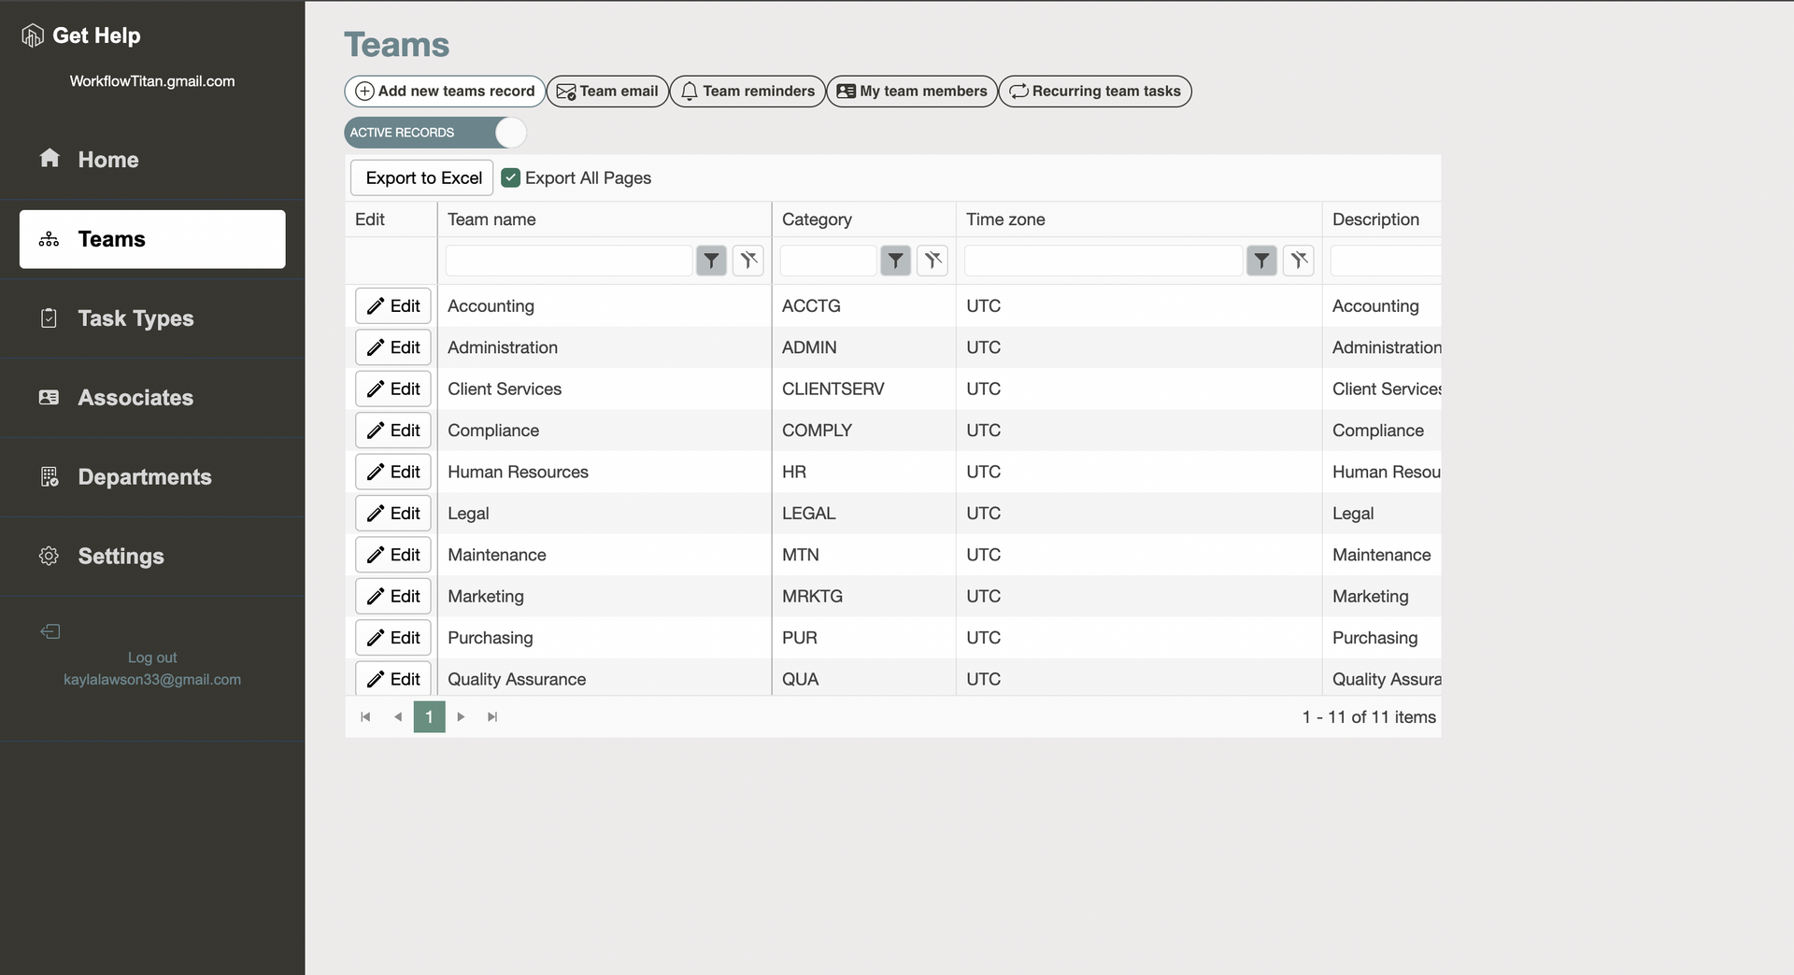Toggle the Active Records switch
This screenshot has height=975, width=1794.
(435, 133)
